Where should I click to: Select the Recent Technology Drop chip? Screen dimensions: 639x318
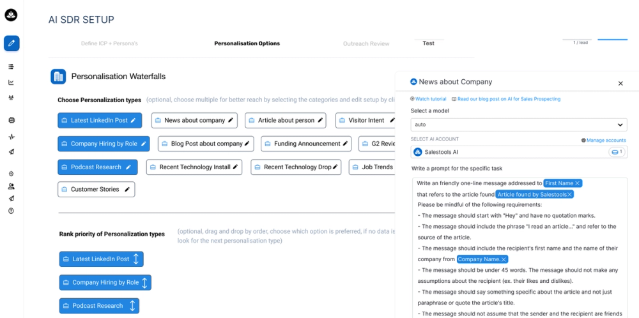coord(296,167)
